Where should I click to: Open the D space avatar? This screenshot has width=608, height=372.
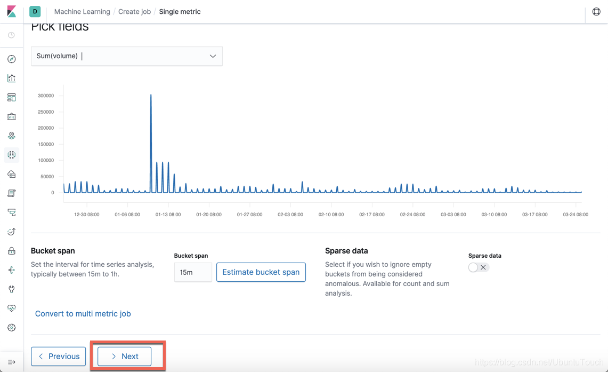tap(35, 12)
